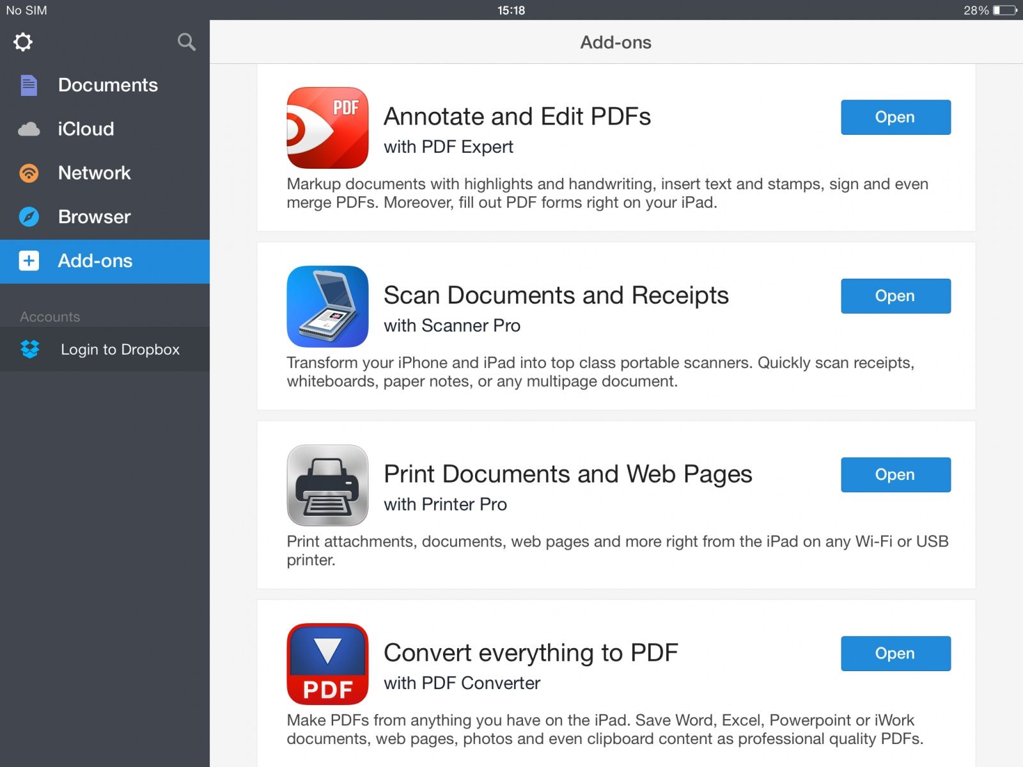Screen dimensions: 1023x767
Task: Open Scanner Pro via its Open button
Action: (896, 296)
